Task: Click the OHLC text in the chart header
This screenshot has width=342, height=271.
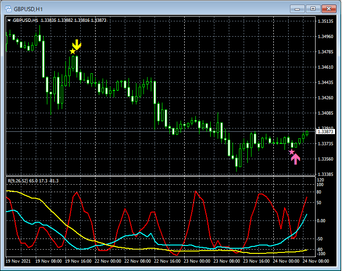Action: coord(73,20)
